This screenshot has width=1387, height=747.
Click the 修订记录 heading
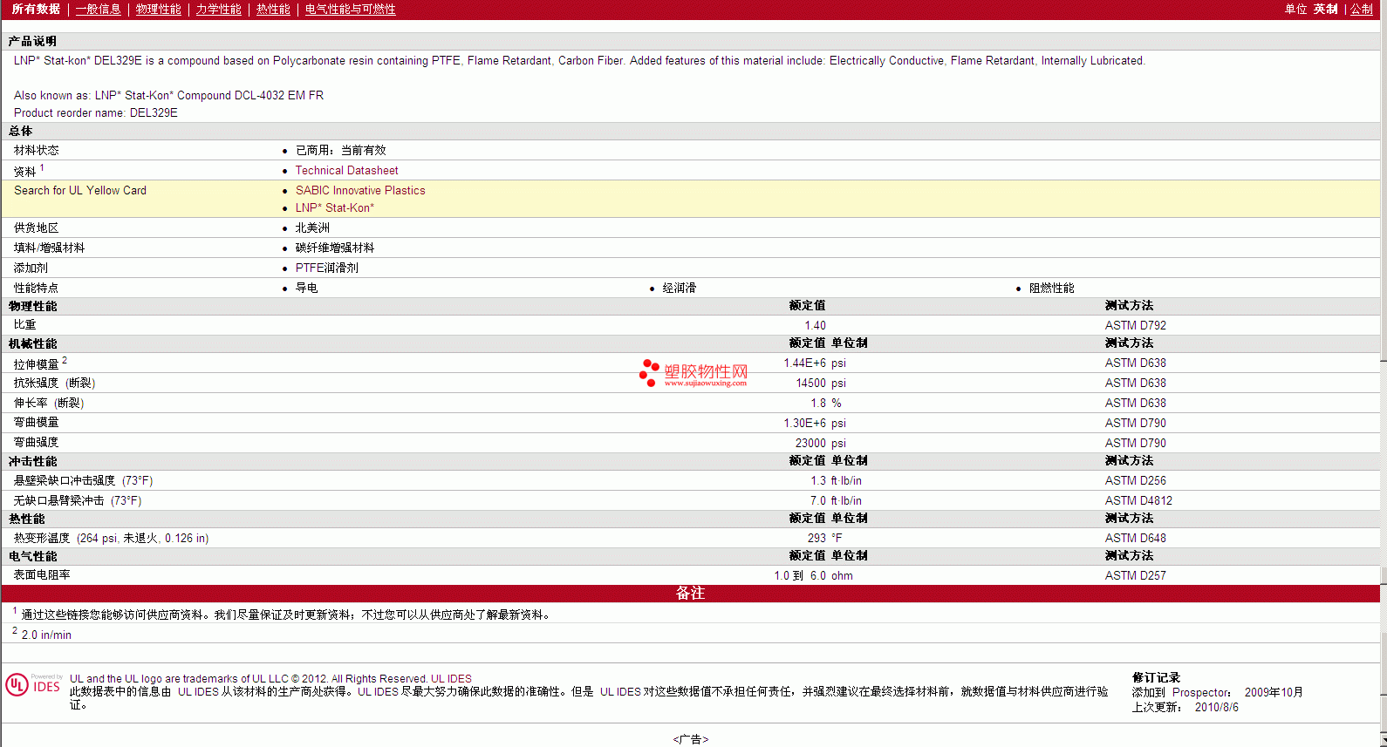click(x=1156, y=678)
